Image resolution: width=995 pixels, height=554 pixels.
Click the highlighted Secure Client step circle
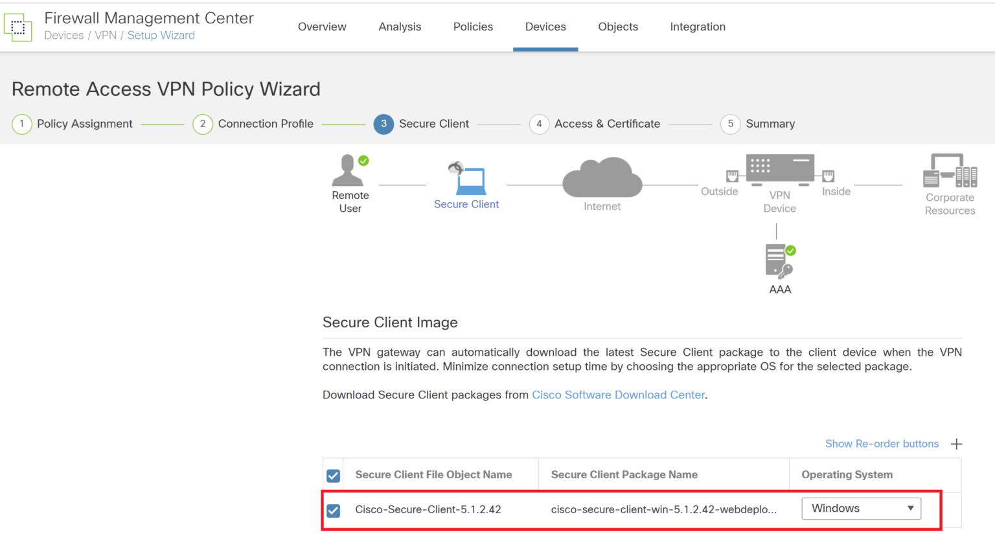pos(383,124)
